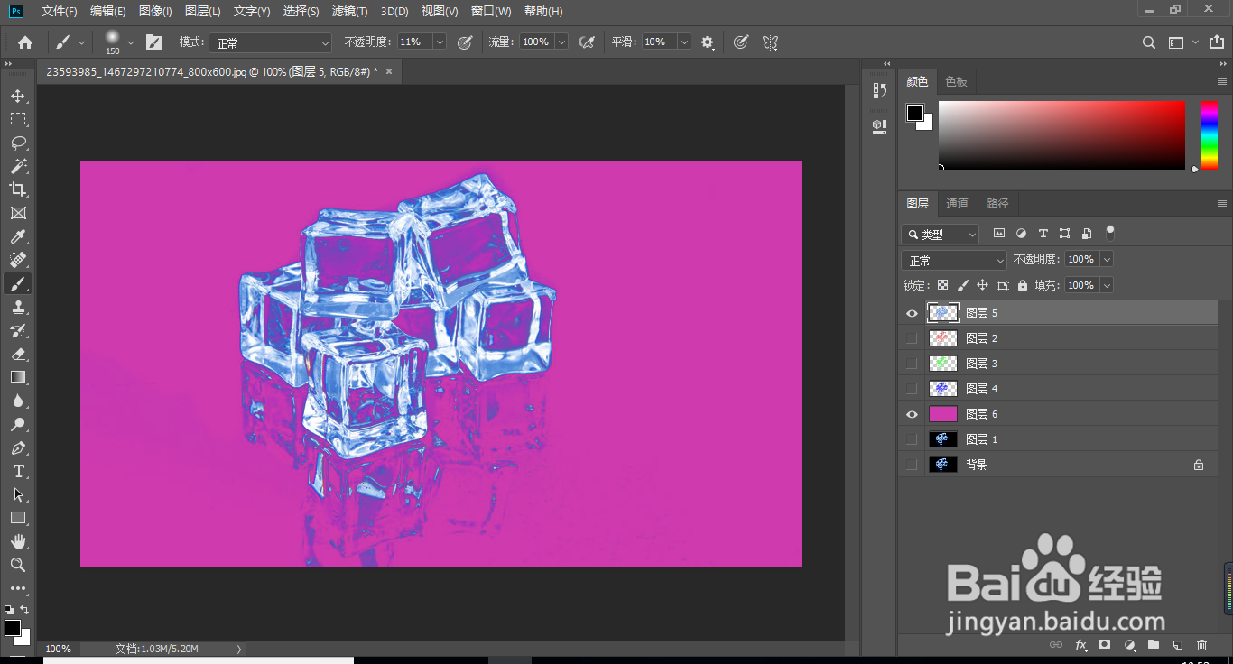This screenshot has width=1233, height=664.
Task: Switch to the 色板 tab
Action: pyautogui.click(x=957, y=82)
